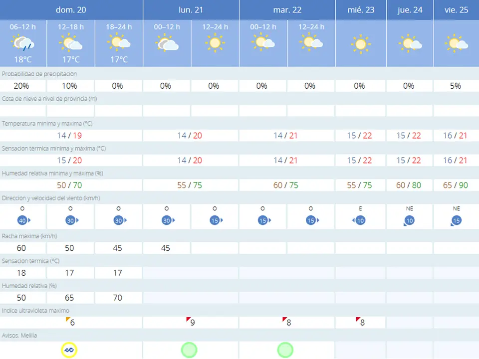Viewport: 479px width, 359px height.
Task: Select the 'Índice ultravioleta máximo' row label
Action: (35, 311)
